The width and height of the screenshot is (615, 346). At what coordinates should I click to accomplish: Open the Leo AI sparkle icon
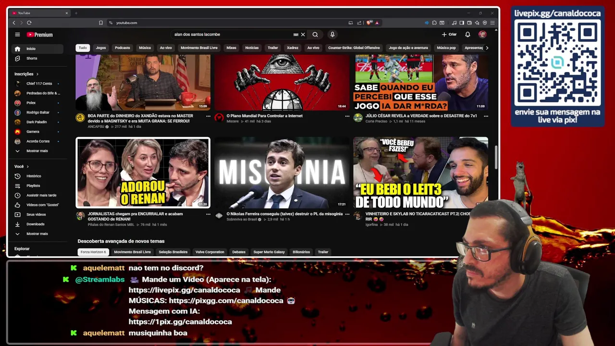[x=477, y=23]
